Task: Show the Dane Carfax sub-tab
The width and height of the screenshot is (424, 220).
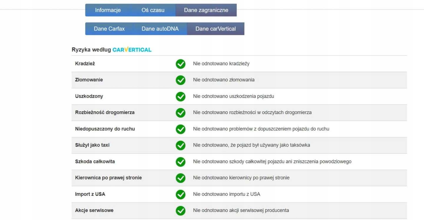Action: [109, 29]
